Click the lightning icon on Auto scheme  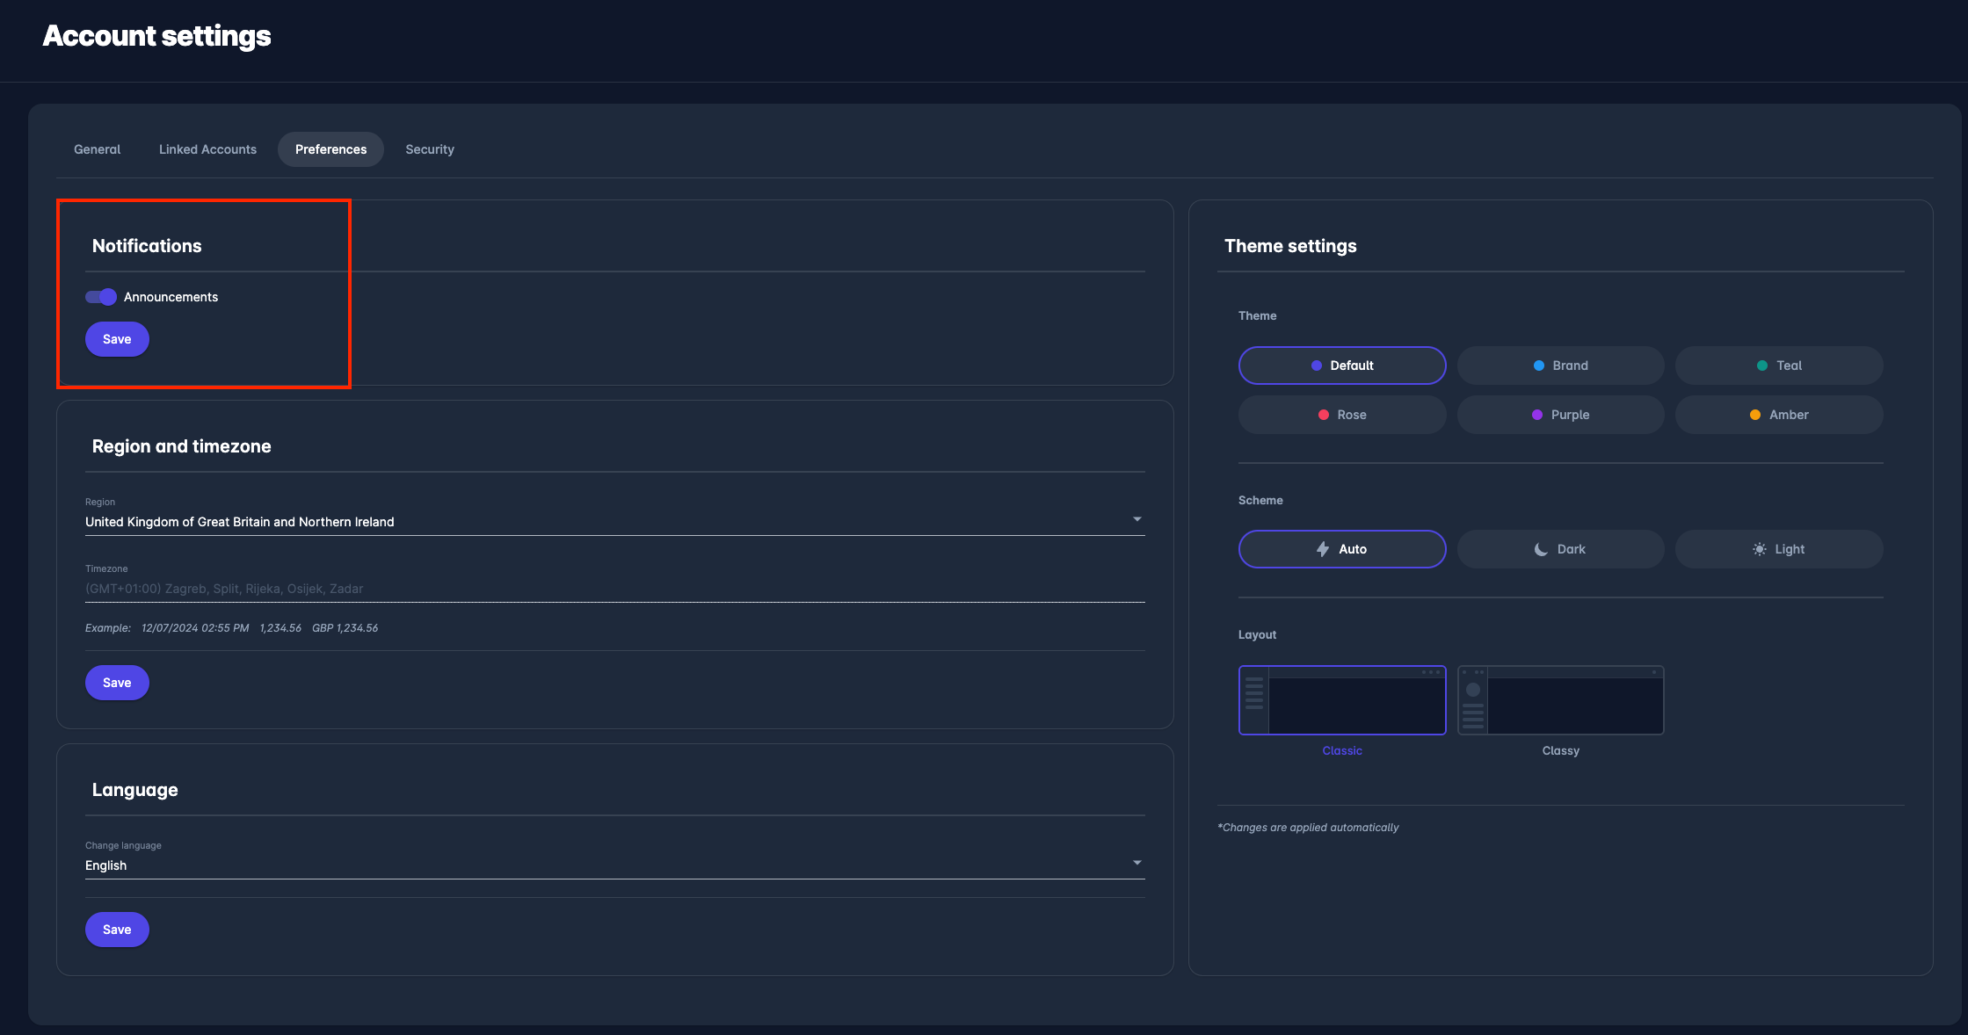tap(1323, 548)
